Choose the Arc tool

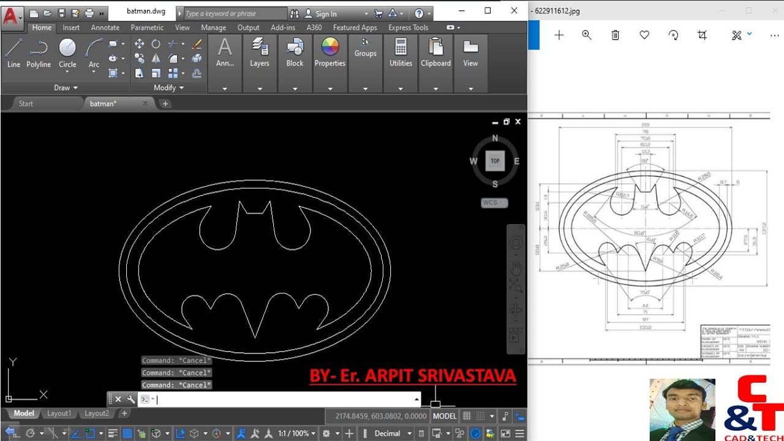click(x=94, y=52)
